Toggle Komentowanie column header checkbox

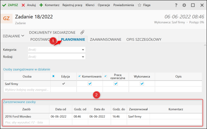click(79, 76)
